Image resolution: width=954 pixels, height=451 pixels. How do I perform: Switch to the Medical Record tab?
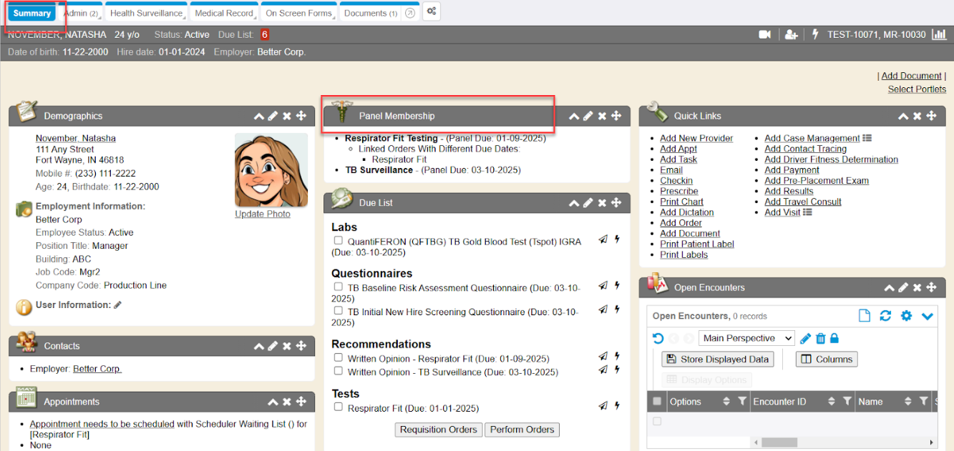click(224, 13)
